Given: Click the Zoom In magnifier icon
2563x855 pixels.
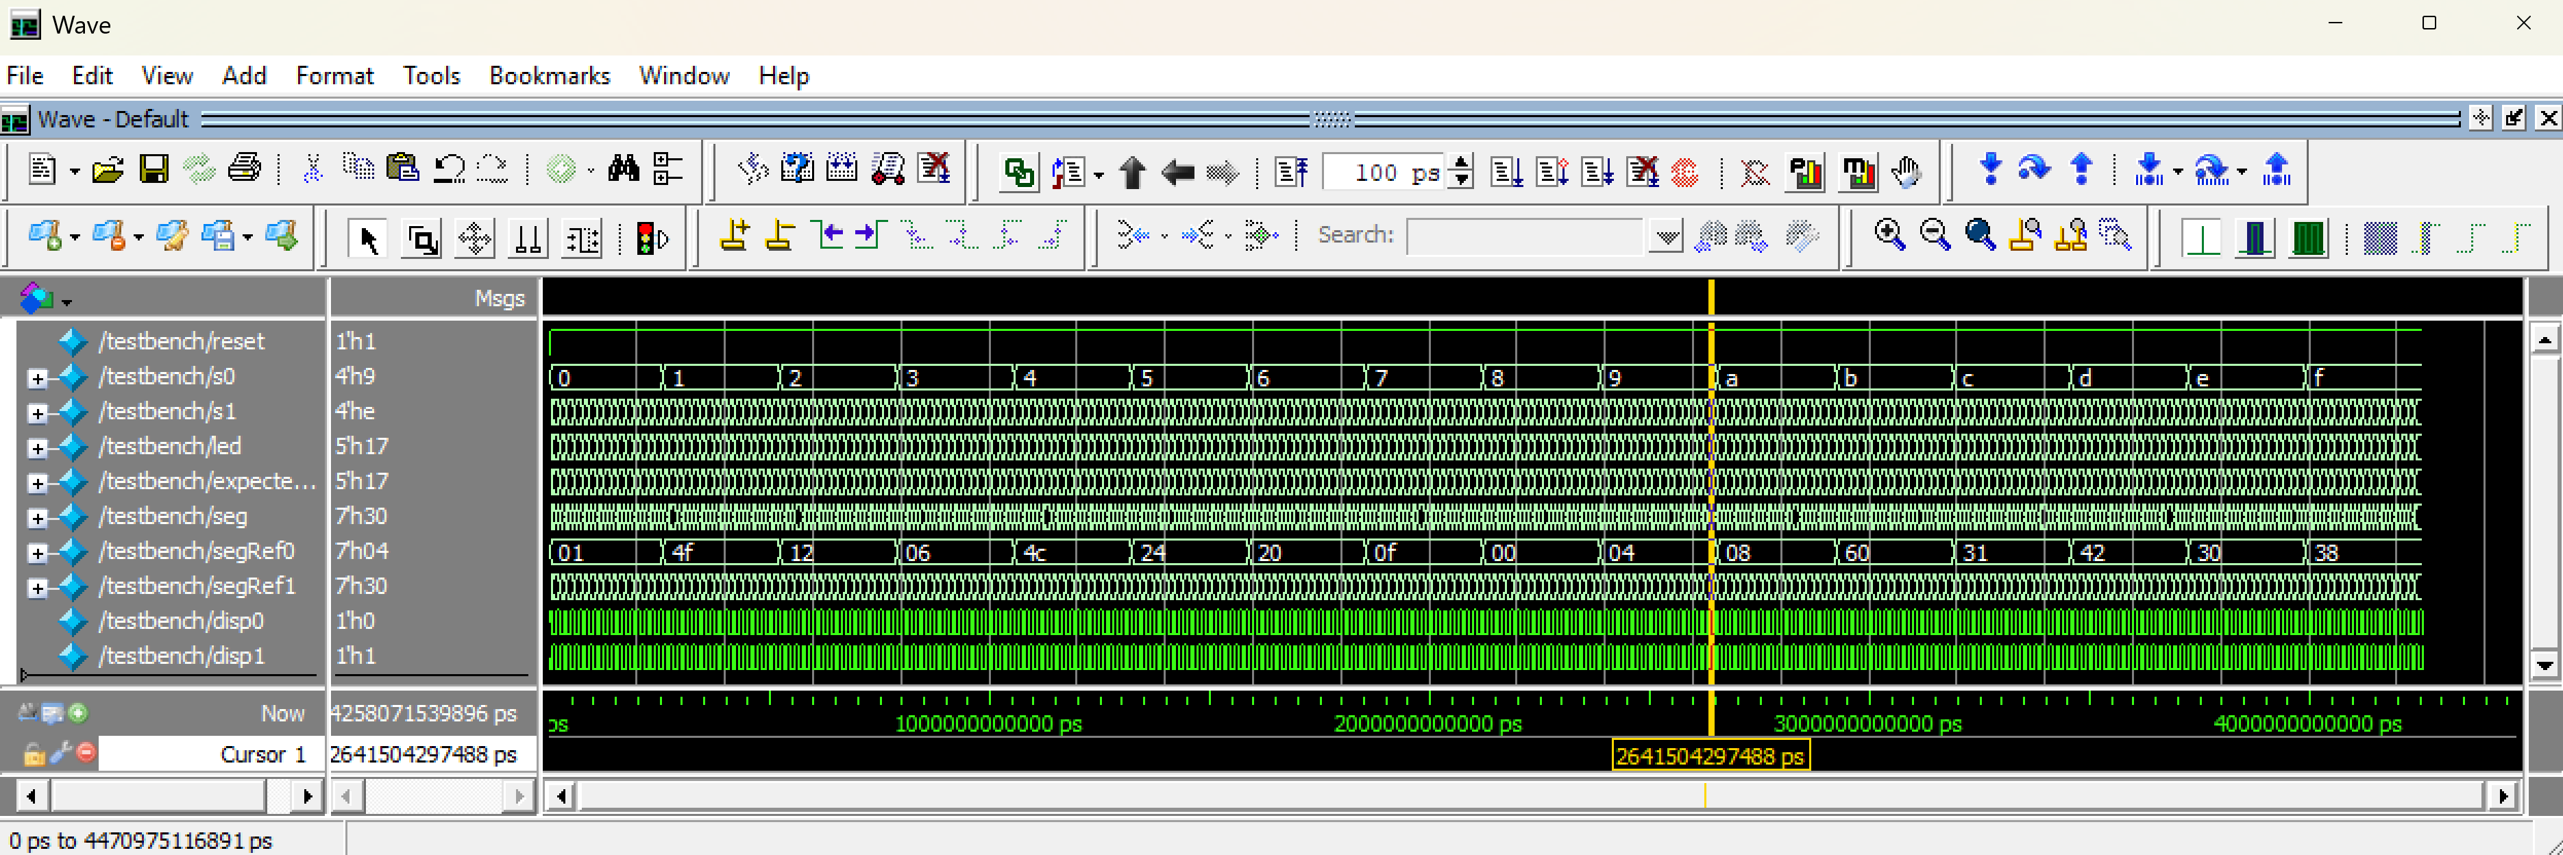Looking at the screenshot, I should click(x=1889, y=236).
